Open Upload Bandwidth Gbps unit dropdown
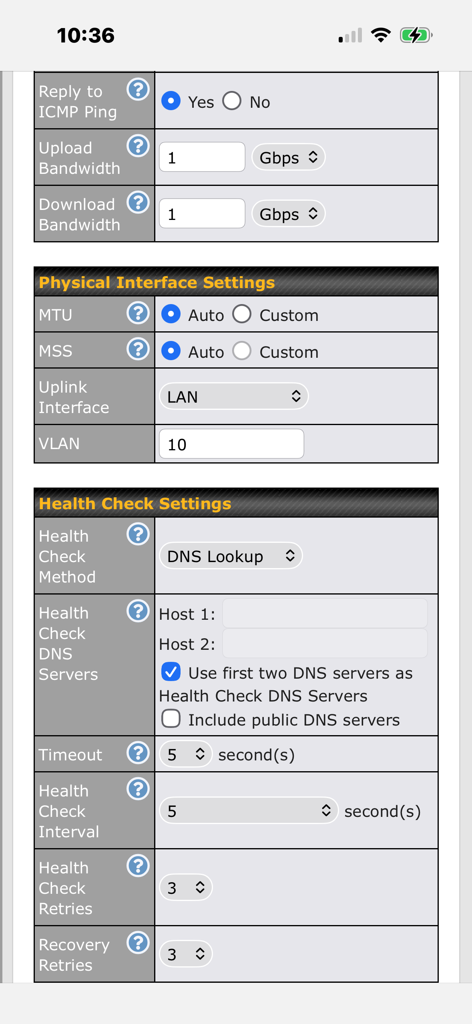 click(x=288, y=157)
